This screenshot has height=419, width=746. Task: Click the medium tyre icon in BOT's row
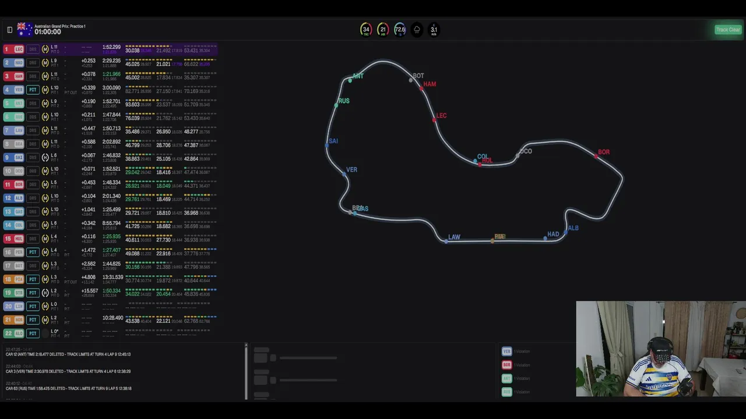[x=45, y=265]
